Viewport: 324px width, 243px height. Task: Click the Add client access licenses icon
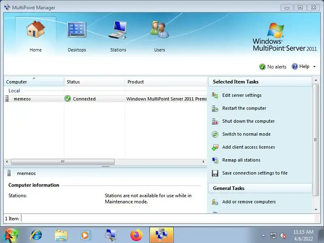coord(215,147)
